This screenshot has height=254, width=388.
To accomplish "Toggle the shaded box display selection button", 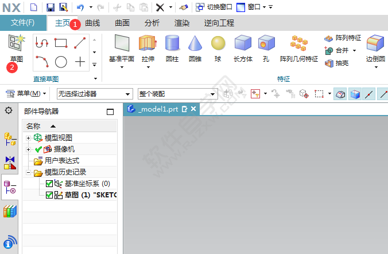I will tap(355, 94).
